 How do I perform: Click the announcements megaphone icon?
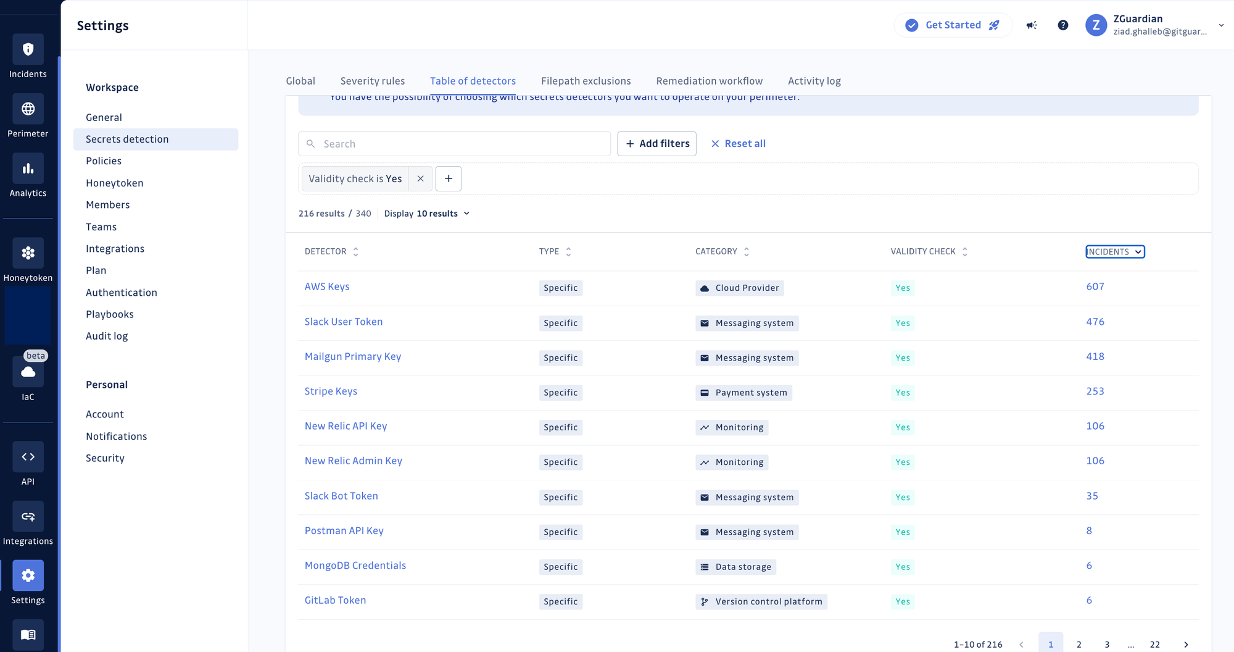coord(1032,25)
